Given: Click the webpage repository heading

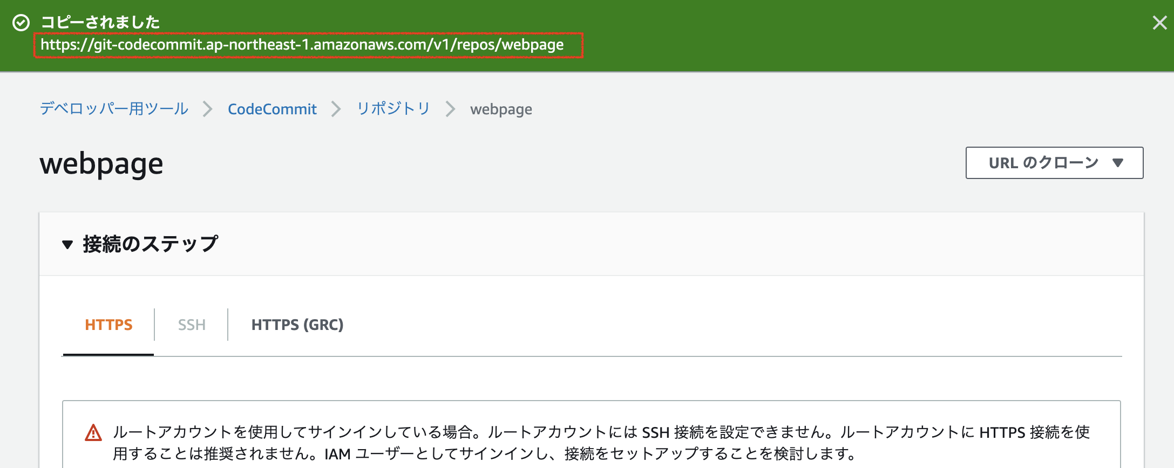Looking at the screenshot, I should pos(101,163).
